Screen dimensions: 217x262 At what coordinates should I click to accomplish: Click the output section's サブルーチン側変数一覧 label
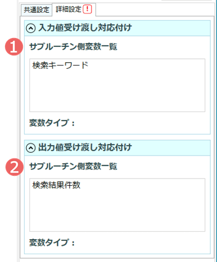click(x=73, y=166)
